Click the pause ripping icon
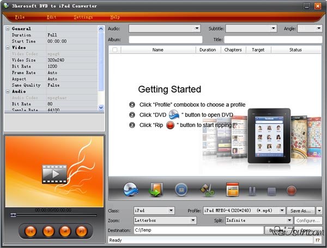 (252, 191)
